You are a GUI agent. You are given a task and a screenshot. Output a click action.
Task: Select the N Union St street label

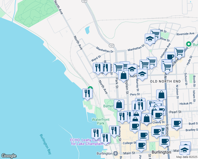coord(177,92)
